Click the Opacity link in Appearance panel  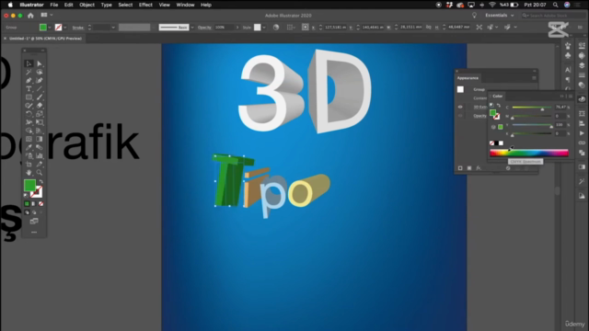(479, 116)
